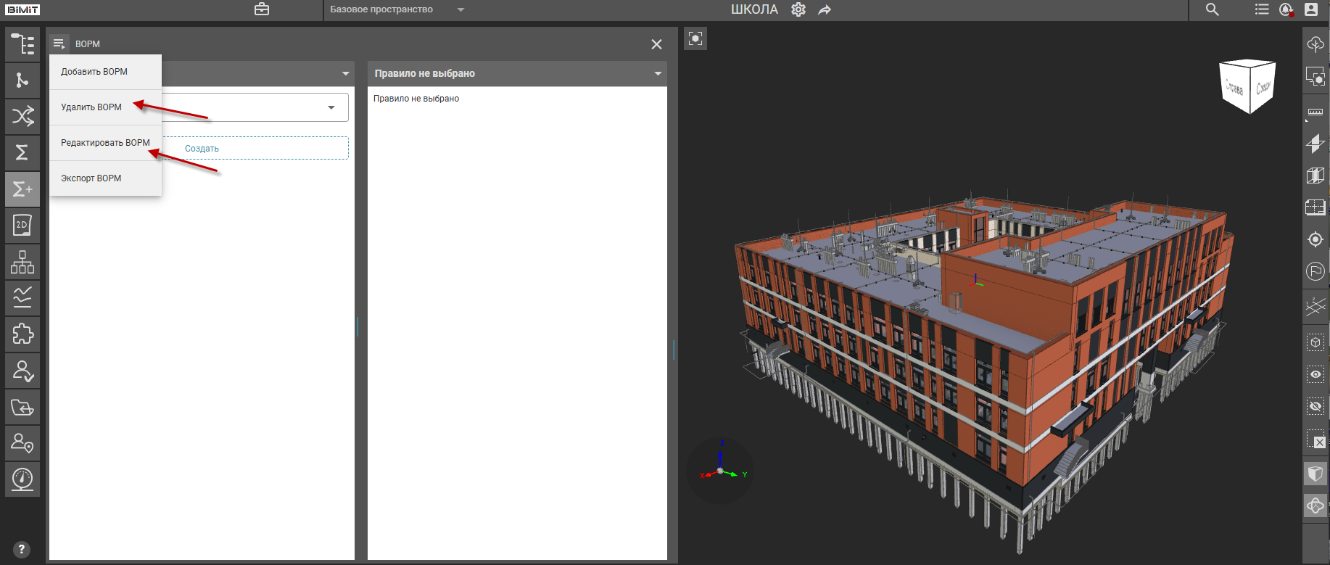
Task: Open the ВОРМ selection combo box
Action: (x=331, y=107)
